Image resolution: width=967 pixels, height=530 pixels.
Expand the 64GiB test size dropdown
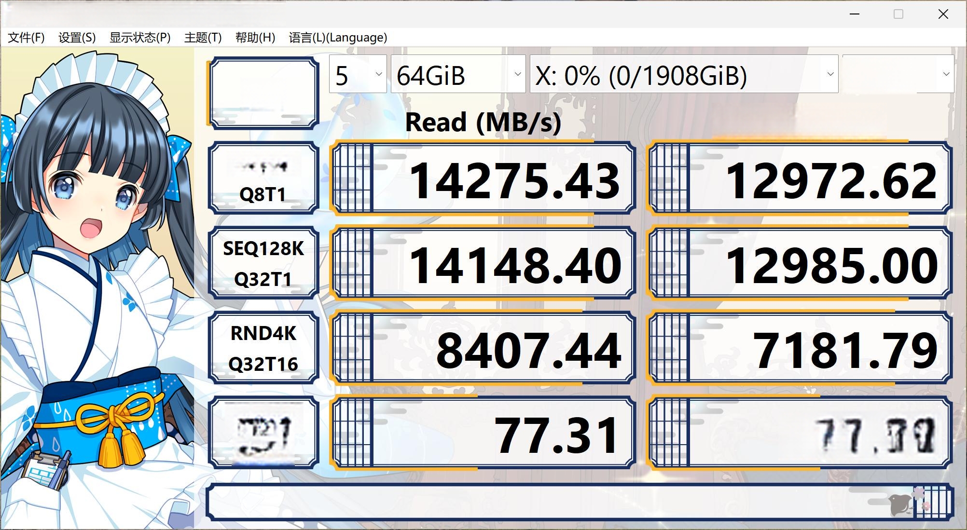click(458, 74)
